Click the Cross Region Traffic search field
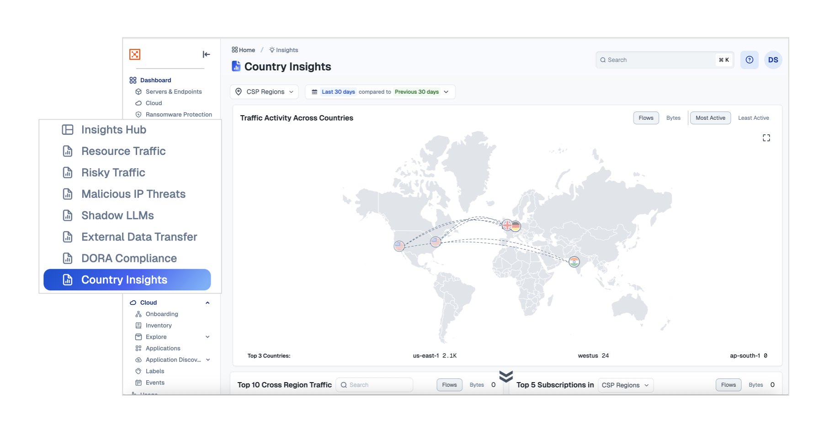Image resolution: width=819 pixels, height=426 pixels. click(374, 385)
